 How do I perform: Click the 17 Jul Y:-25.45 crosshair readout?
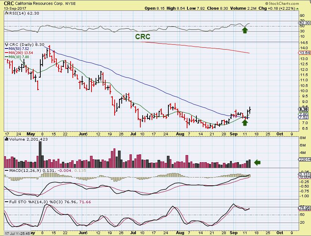point(18,234)
